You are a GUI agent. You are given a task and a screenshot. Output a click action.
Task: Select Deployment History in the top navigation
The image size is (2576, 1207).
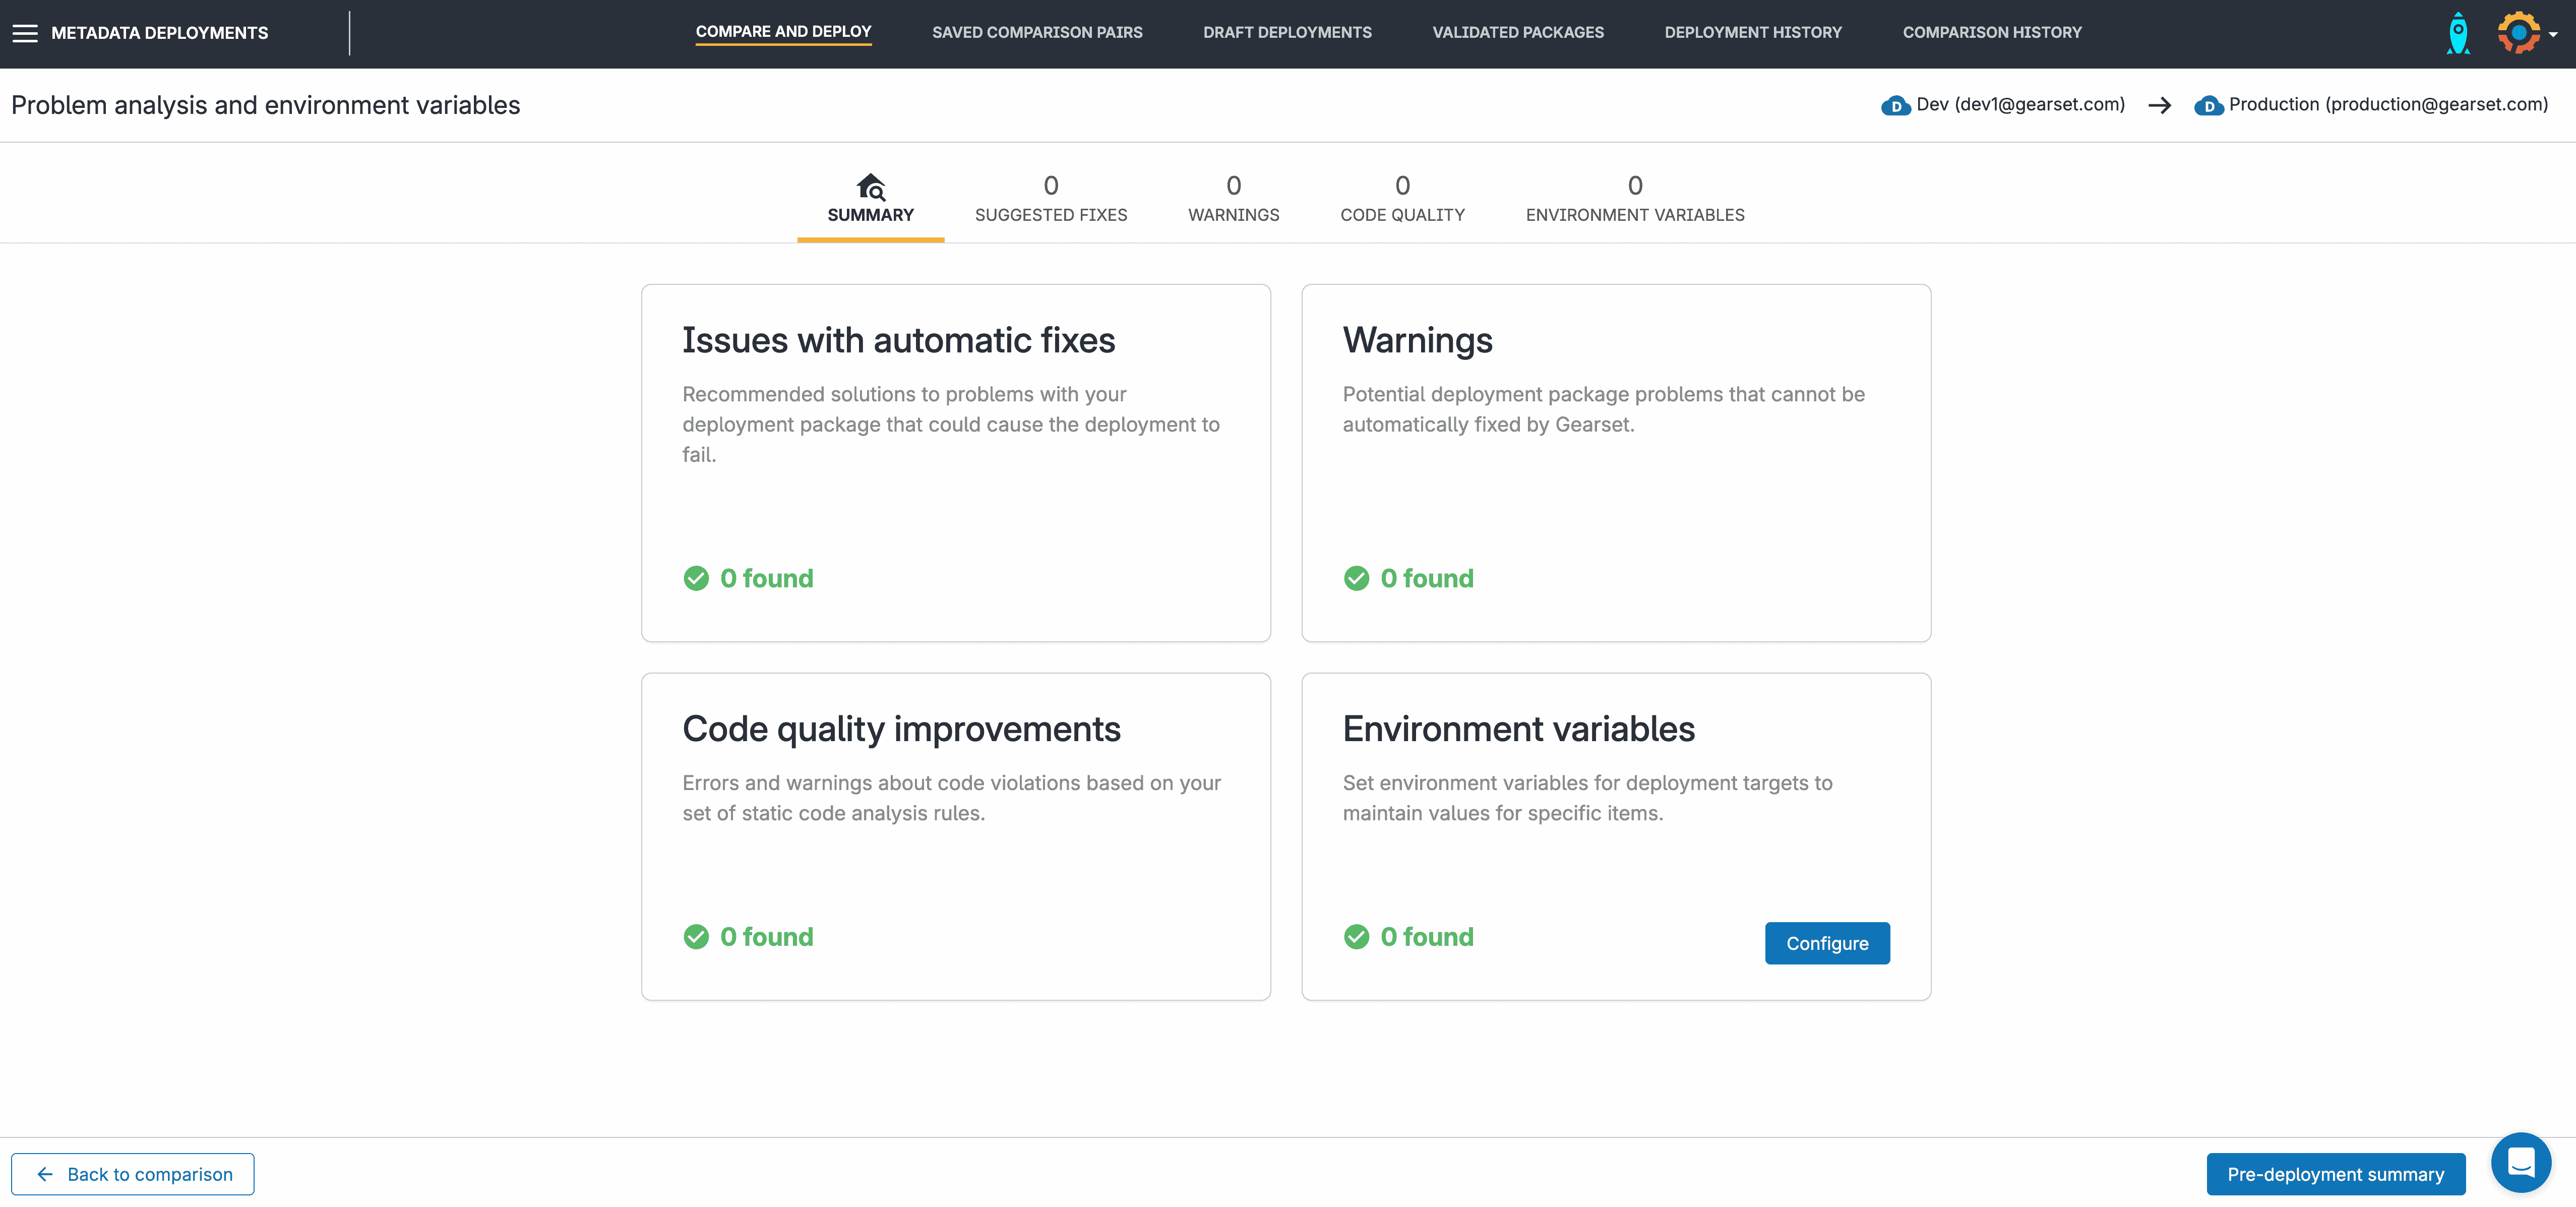pyautogui.click(x=1753, y=32)
